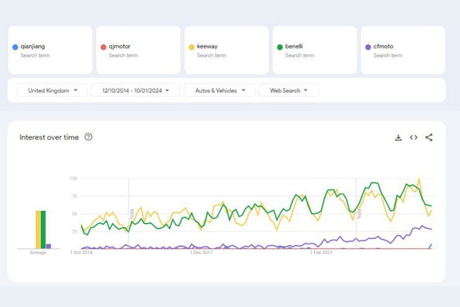Select the qjmotor search term card
Viewport: 460px width, 307px height.
coord(138,50)
